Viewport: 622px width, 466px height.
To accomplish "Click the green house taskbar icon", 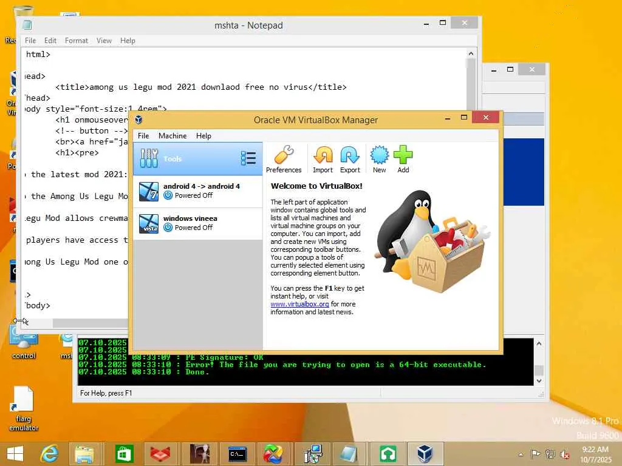I will point(388,454).
